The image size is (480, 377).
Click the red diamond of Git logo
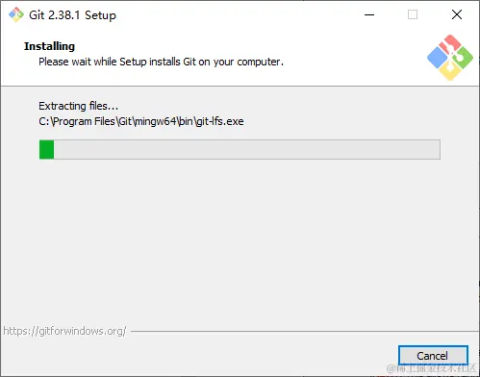point(450,44)
